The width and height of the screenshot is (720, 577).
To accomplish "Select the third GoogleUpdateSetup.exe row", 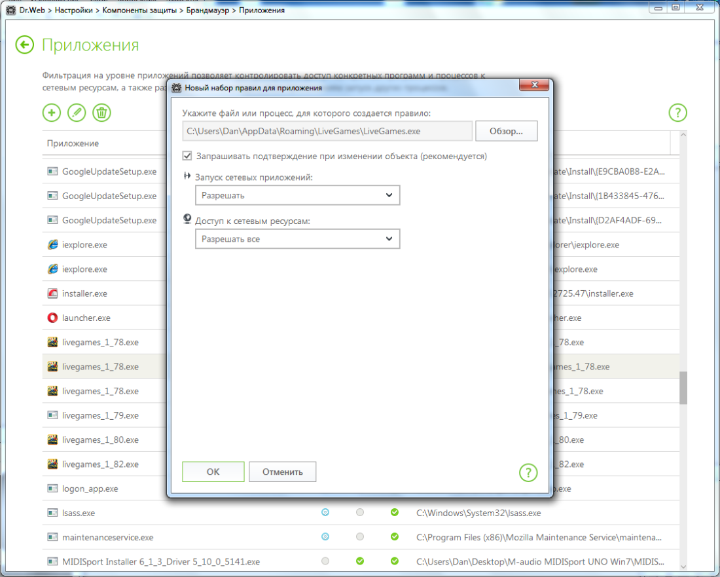I will [361, 220].
